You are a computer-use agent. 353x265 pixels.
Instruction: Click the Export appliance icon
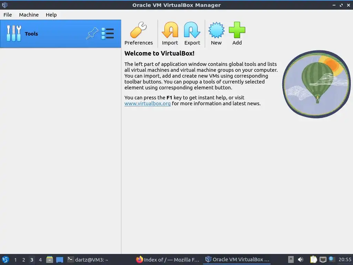coord(192,30)
